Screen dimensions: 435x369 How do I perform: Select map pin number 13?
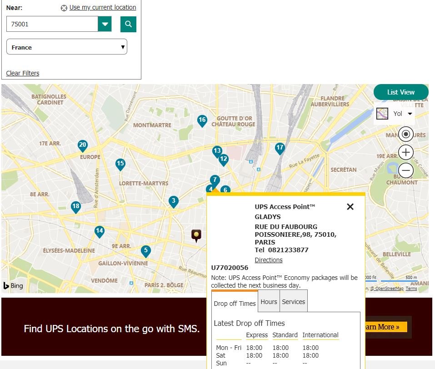(217, 151)
